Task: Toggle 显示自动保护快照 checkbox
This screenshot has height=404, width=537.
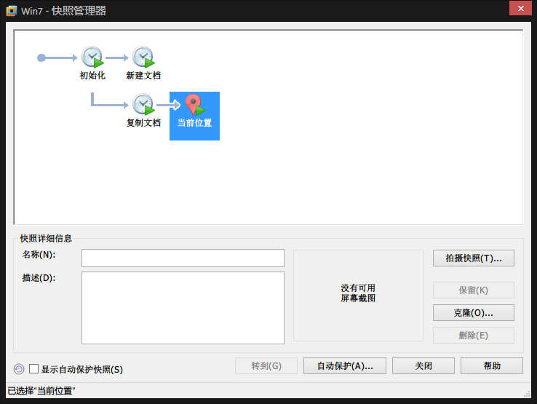Action: [x=33, y=369]
